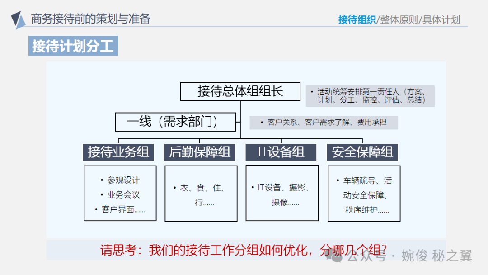This screenshot has width=488, height=275.
Task: Select the 接待组织 navigation tab
Action: pyautogui.click(x=357, y=19)
